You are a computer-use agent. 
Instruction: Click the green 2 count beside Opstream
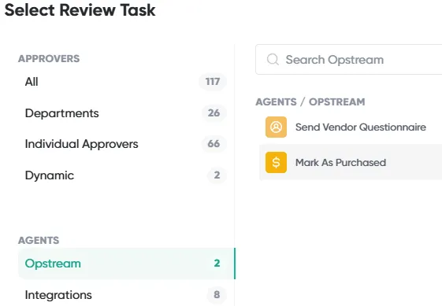(x=217, y=264)
